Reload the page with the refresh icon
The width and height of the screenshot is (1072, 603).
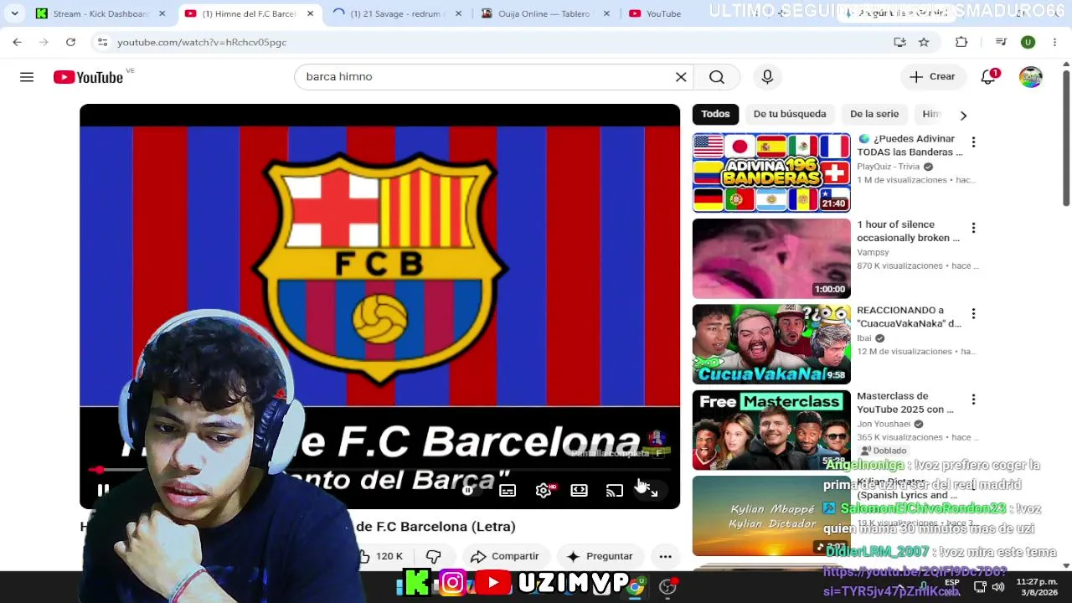click(70, 42)
